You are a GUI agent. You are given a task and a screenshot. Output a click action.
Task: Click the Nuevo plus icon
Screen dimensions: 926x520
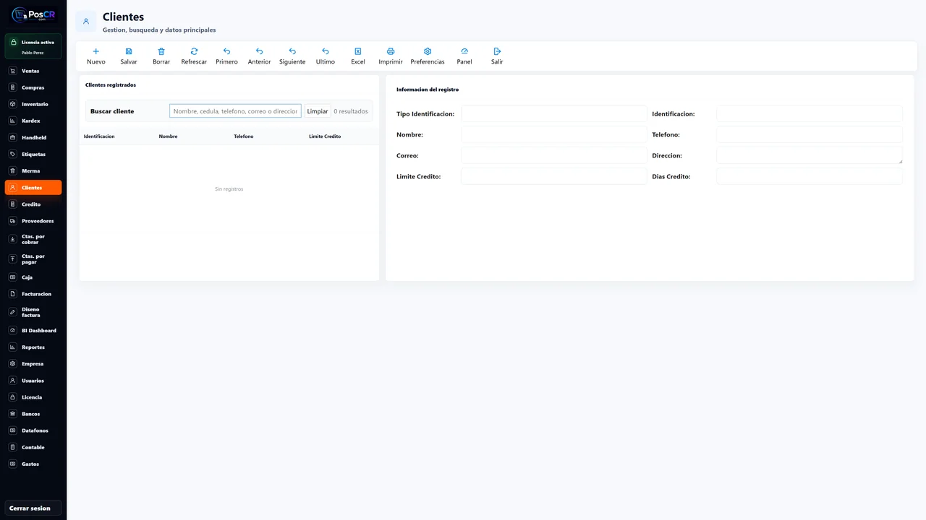coord(96,51)
